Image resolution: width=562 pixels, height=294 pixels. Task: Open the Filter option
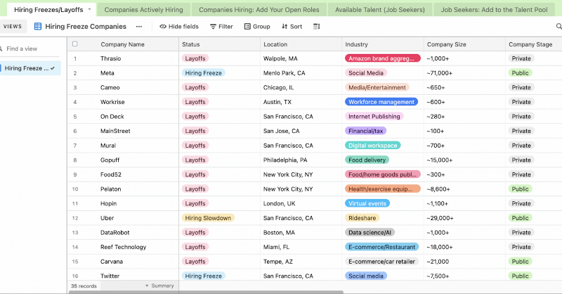click(221, 27)
